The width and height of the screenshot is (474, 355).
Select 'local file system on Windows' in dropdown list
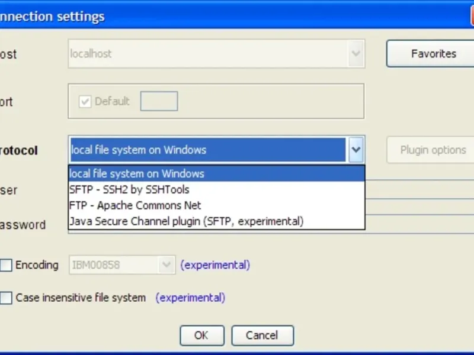click(x=216, y=173)
